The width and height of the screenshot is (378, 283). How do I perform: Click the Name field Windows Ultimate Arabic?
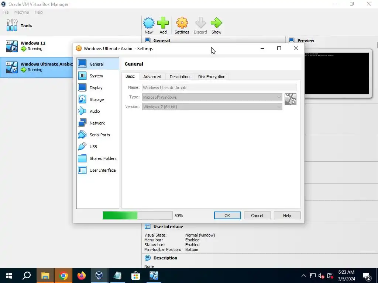point(219,88)
